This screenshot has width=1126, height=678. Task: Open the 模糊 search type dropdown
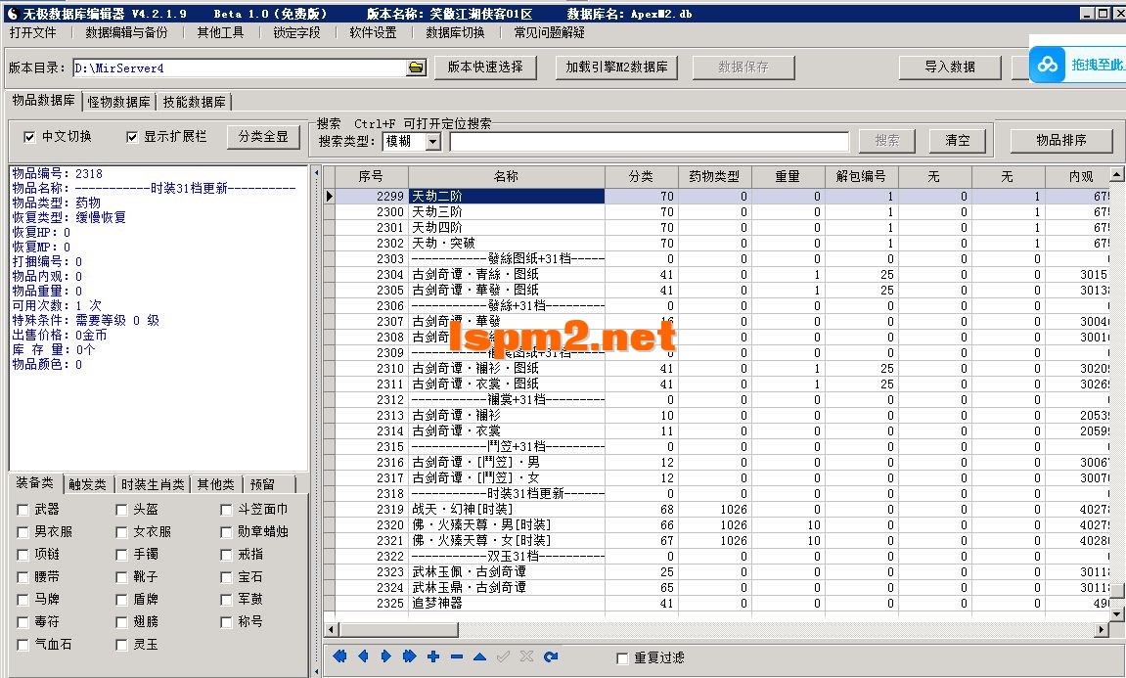click(x=431, y=141)
